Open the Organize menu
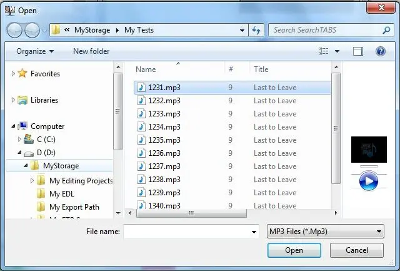This screenshot has height=271, width=400. [35, 51]
